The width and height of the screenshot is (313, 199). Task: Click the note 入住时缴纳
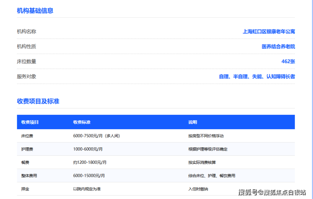pos(198,189)
